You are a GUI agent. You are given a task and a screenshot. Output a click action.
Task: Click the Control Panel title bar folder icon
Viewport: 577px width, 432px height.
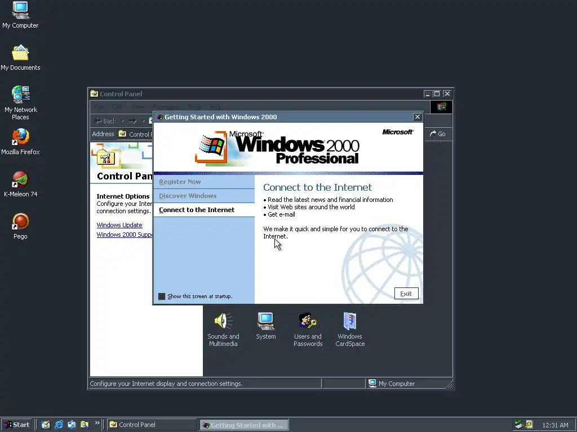[x=94, y=94]
